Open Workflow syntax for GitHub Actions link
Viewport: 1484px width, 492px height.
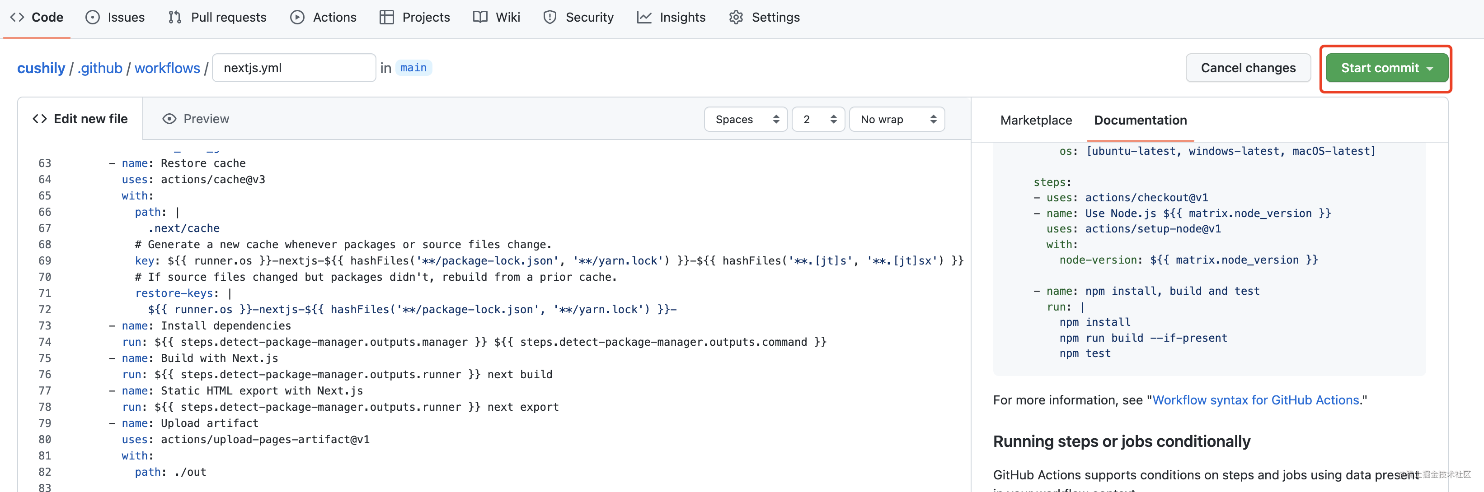[1256, 400]
